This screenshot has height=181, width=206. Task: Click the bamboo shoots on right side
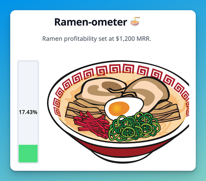pos(167,111)
